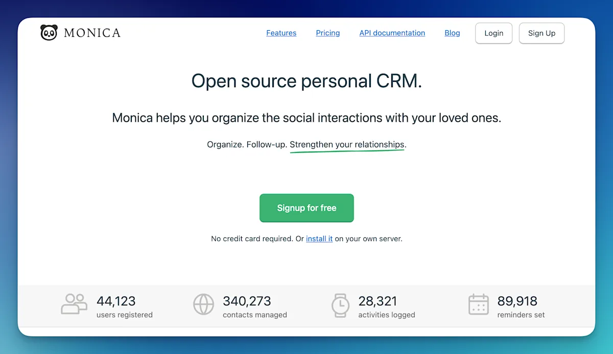Click the 'Open source personal CRM.' heading

pyautogui.click(x=306, y=81)
